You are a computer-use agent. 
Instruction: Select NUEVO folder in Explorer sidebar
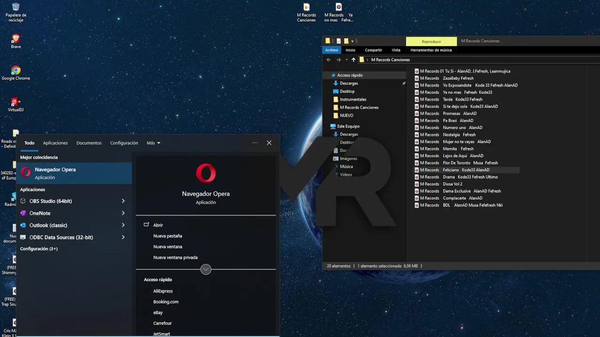(346, 115)
